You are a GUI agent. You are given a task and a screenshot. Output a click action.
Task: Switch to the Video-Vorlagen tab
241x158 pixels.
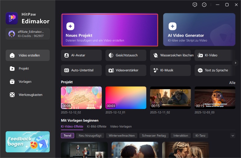click(x=121, y=126)
